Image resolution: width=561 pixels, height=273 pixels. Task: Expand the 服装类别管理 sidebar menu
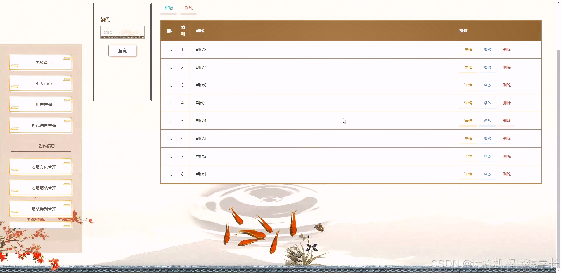coord(41,209)
